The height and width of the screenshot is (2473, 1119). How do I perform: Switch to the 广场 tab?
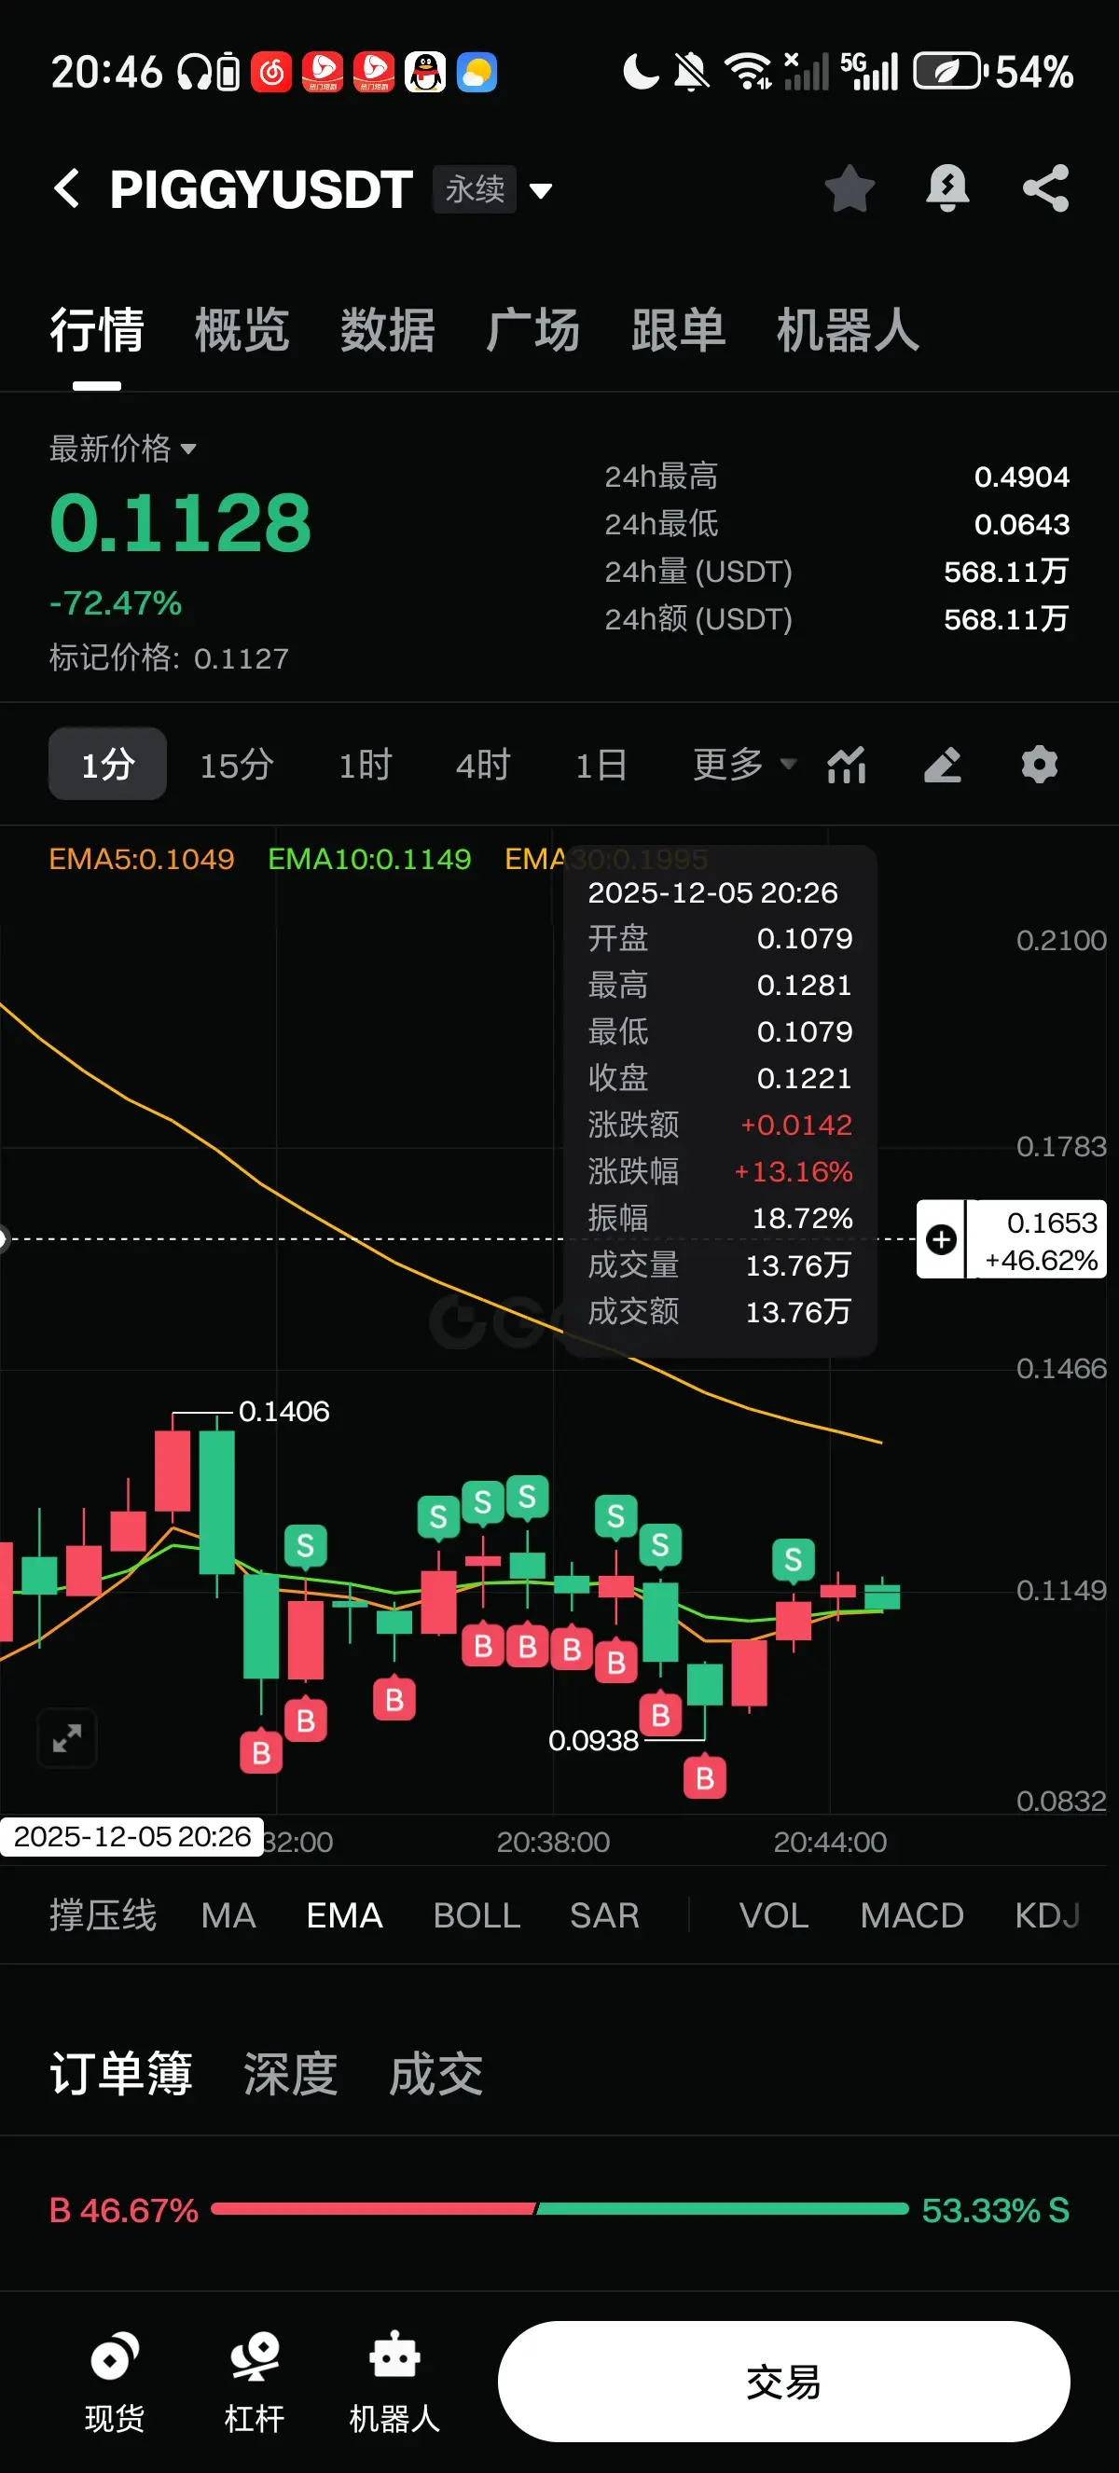[532, 330]
